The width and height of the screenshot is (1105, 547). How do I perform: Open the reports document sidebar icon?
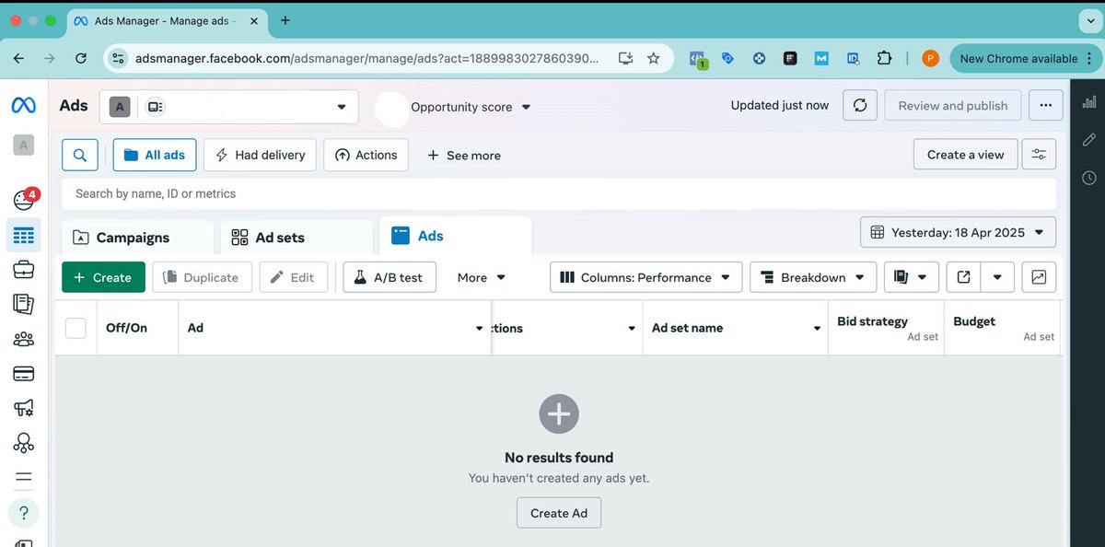coord(24,304)
